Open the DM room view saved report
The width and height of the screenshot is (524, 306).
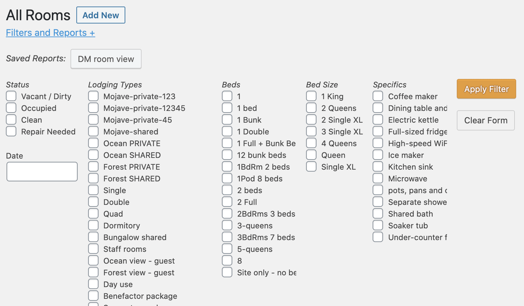(106, 59)
